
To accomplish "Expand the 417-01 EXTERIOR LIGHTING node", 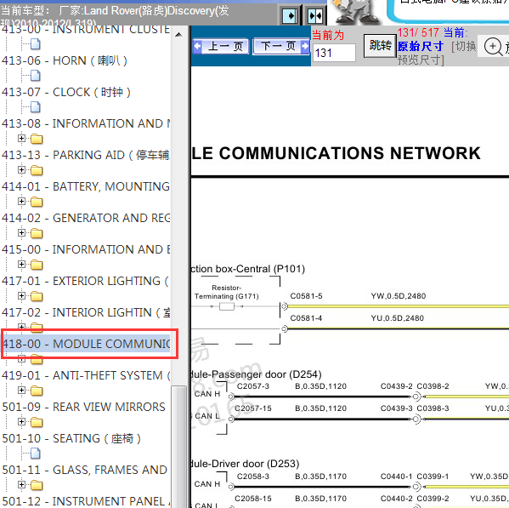I will point(21,296).
